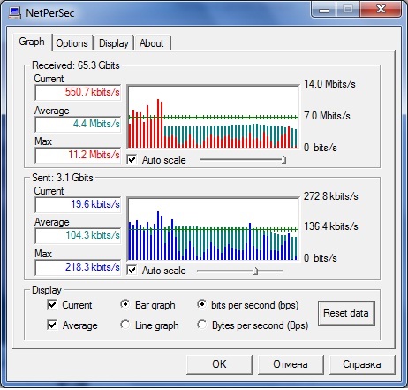Confirm with the OK button

[x=219, y=364]
